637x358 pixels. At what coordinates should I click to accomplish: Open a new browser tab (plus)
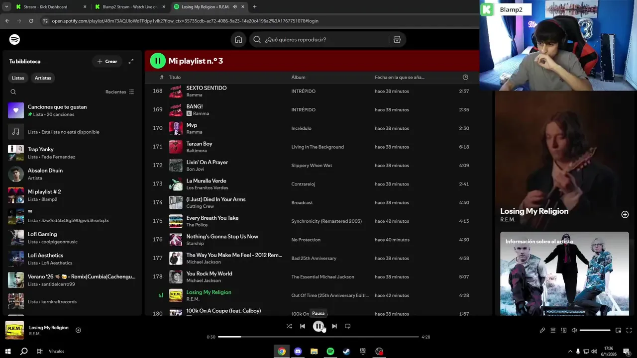pos(255,7)
